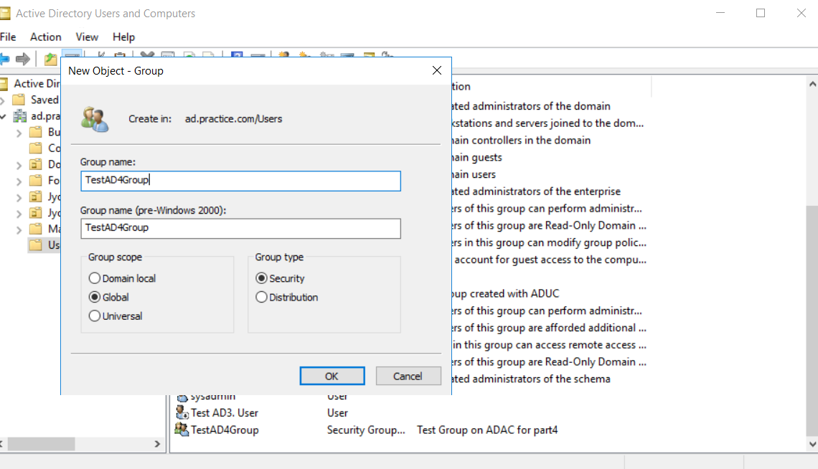Click the list pane vertical scrollbar thumb
818x469 pixels.
[812, 320]
